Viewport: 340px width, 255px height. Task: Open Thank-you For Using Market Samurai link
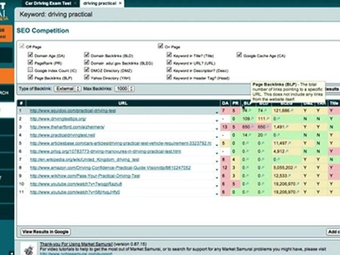[x=76, y=244]
